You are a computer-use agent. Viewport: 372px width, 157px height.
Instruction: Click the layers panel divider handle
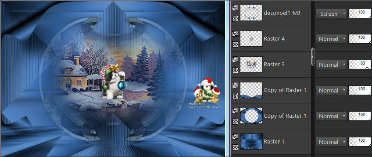point(313,57)
